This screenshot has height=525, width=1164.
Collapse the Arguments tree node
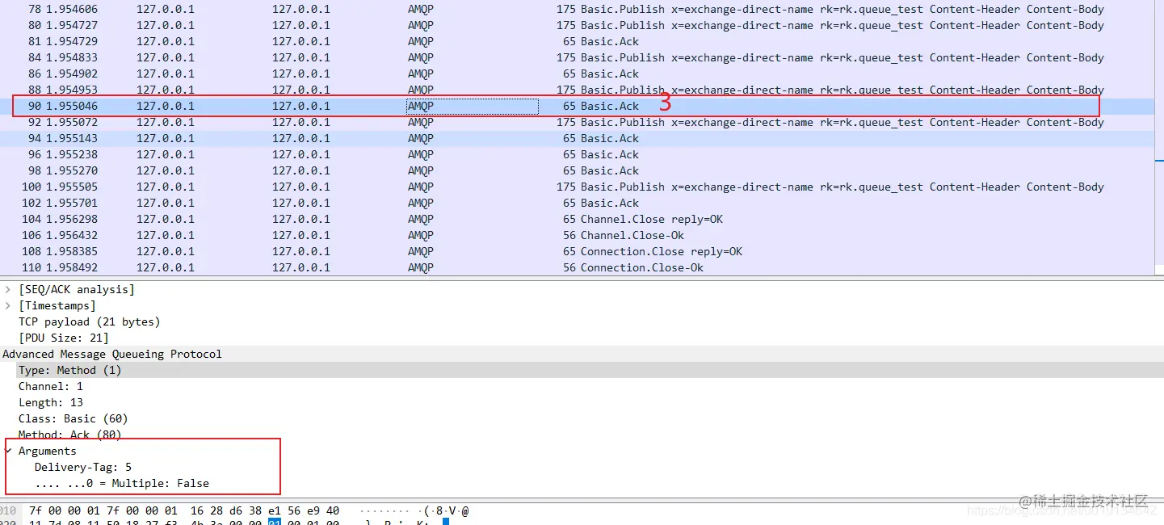[x=8, y=451]
